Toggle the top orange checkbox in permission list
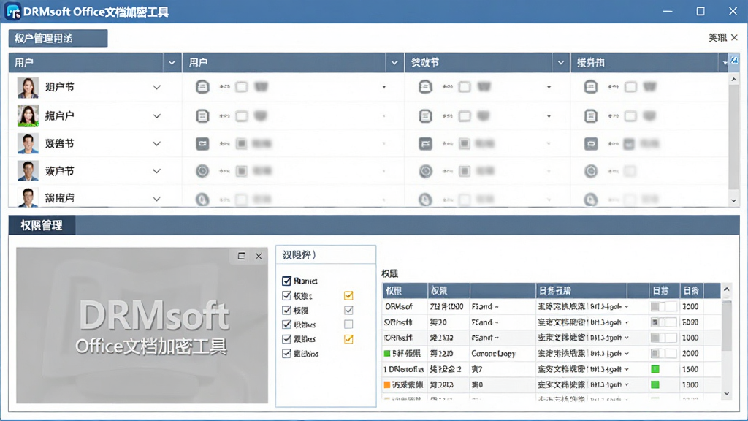 pyautogui.click(x=348, y=295)
